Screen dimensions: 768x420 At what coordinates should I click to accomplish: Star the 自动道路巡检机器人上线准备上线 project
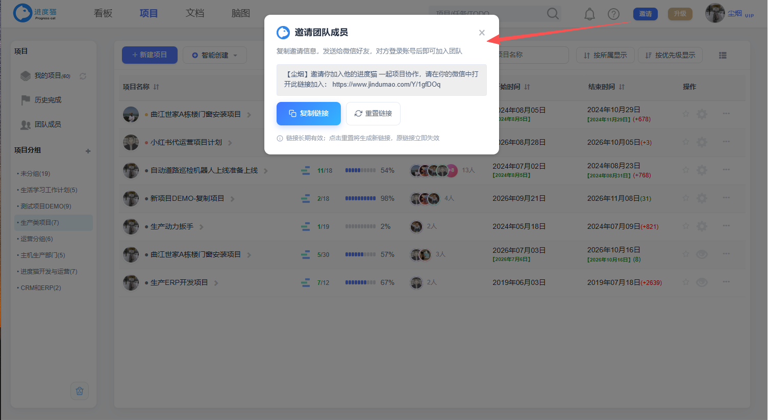coord(686,170)
